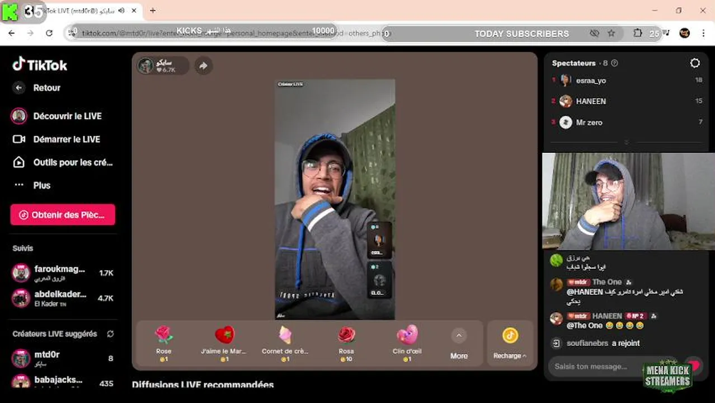
Task: Send the Cornet de crème gift
Action: (285, 344)
